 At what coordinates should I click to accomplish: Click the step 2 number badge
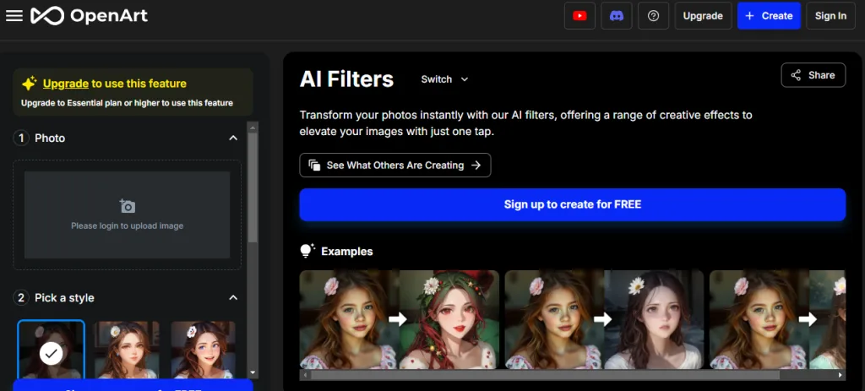(21, 298)
